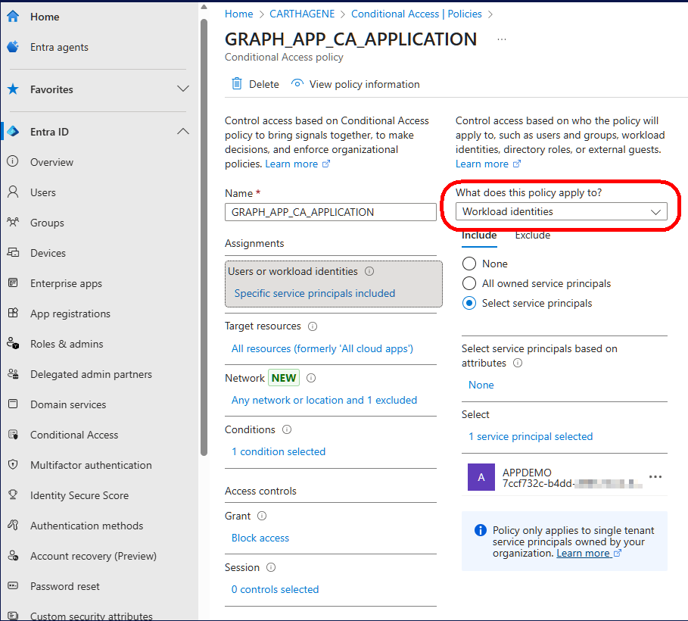
Task: Select the None radio button under Include
Action: click(x=471, y=264)
